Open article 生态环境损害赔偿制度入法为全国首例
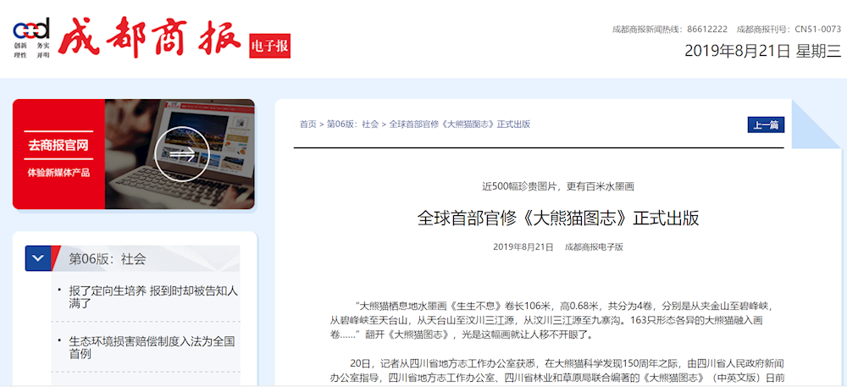 click(x=152, y=347)
